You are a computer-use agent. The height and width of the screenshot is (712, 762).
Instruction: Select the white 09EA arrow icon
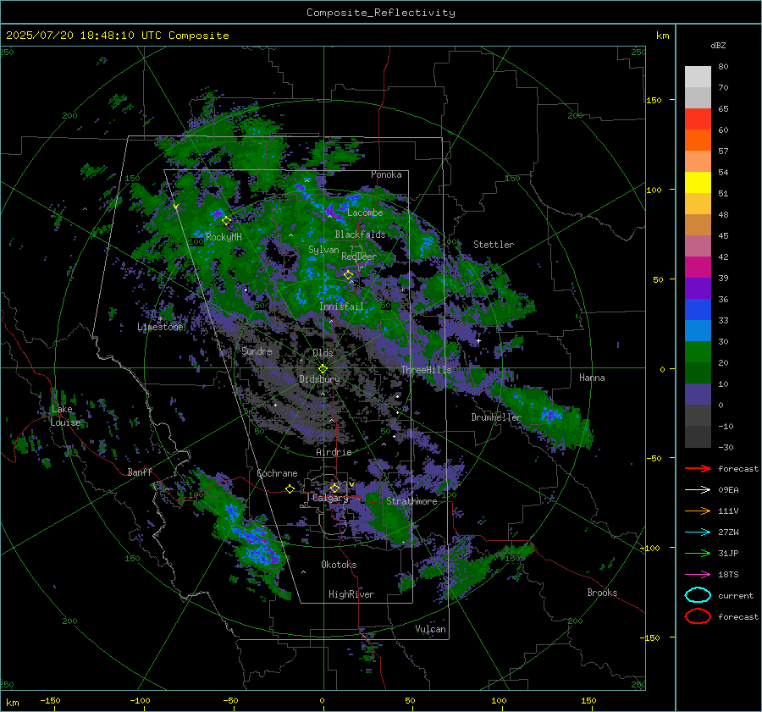coord(698,490)
